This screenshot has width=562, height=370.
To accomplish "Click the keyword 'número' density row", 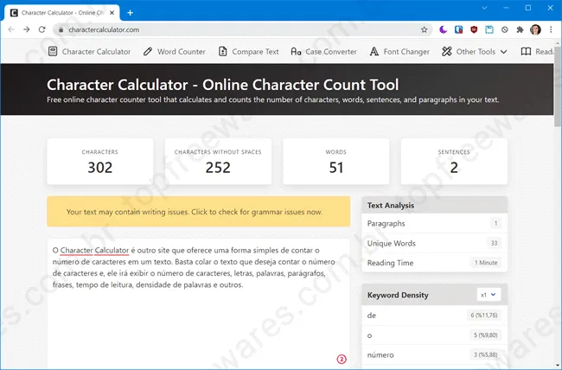I will tap(434, 355).
